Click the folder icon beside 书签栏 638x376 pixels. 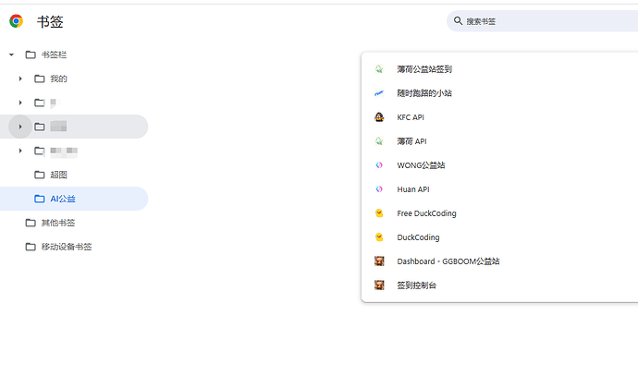coord(31,55)
